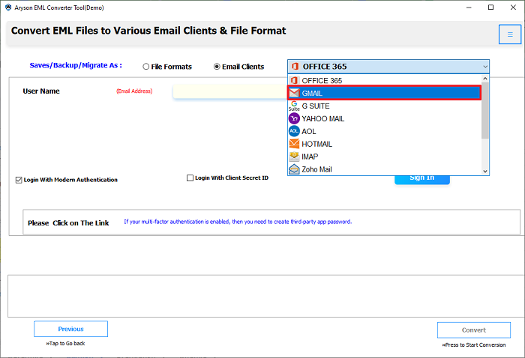Select the Email Clients radio button
Viewport: 525px width, 358px height.
[x=217, y=67]
